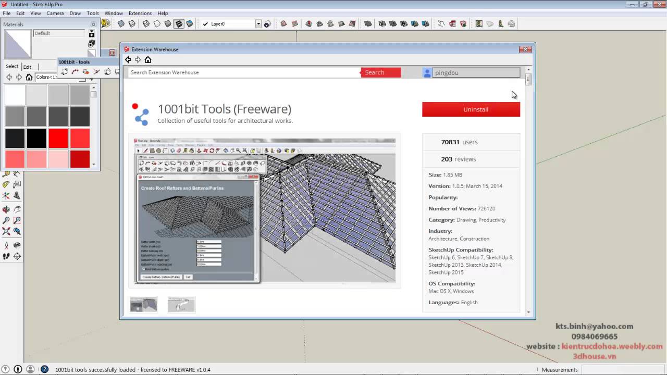Click the geo-location status bar icon
The image size is (667, 375).
coord(5,369)
